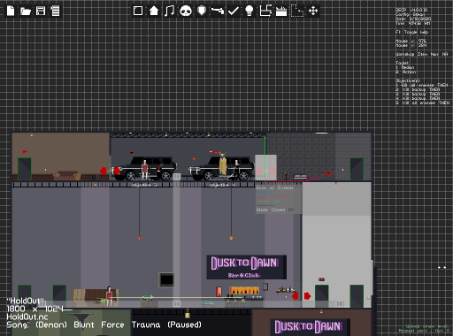Image resolution: width=453 pixels, height=336 pixels.
Task: Select the brown couch in lower club room
Action: (95, 298)
